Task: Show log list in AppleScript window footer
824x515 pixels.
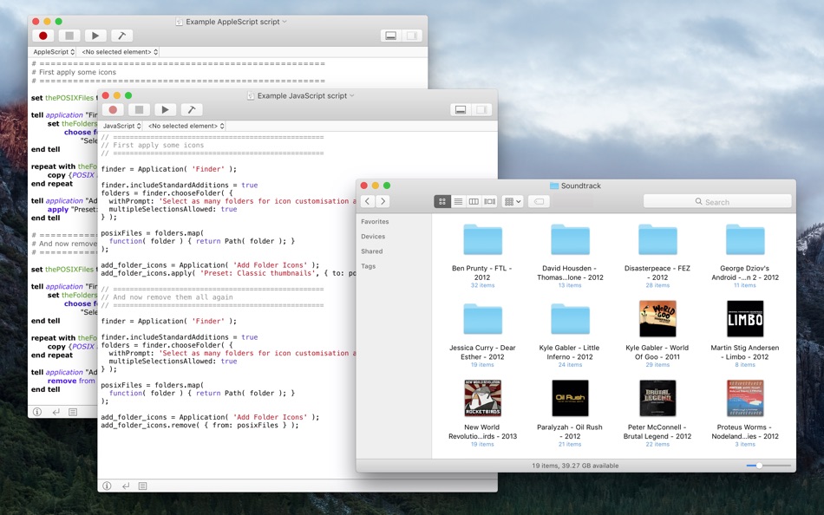Action: click(x=73, y=412)
